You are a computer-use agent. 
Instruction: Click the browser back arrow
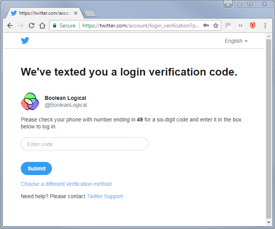pyautogui.click(x=10, y=26)
